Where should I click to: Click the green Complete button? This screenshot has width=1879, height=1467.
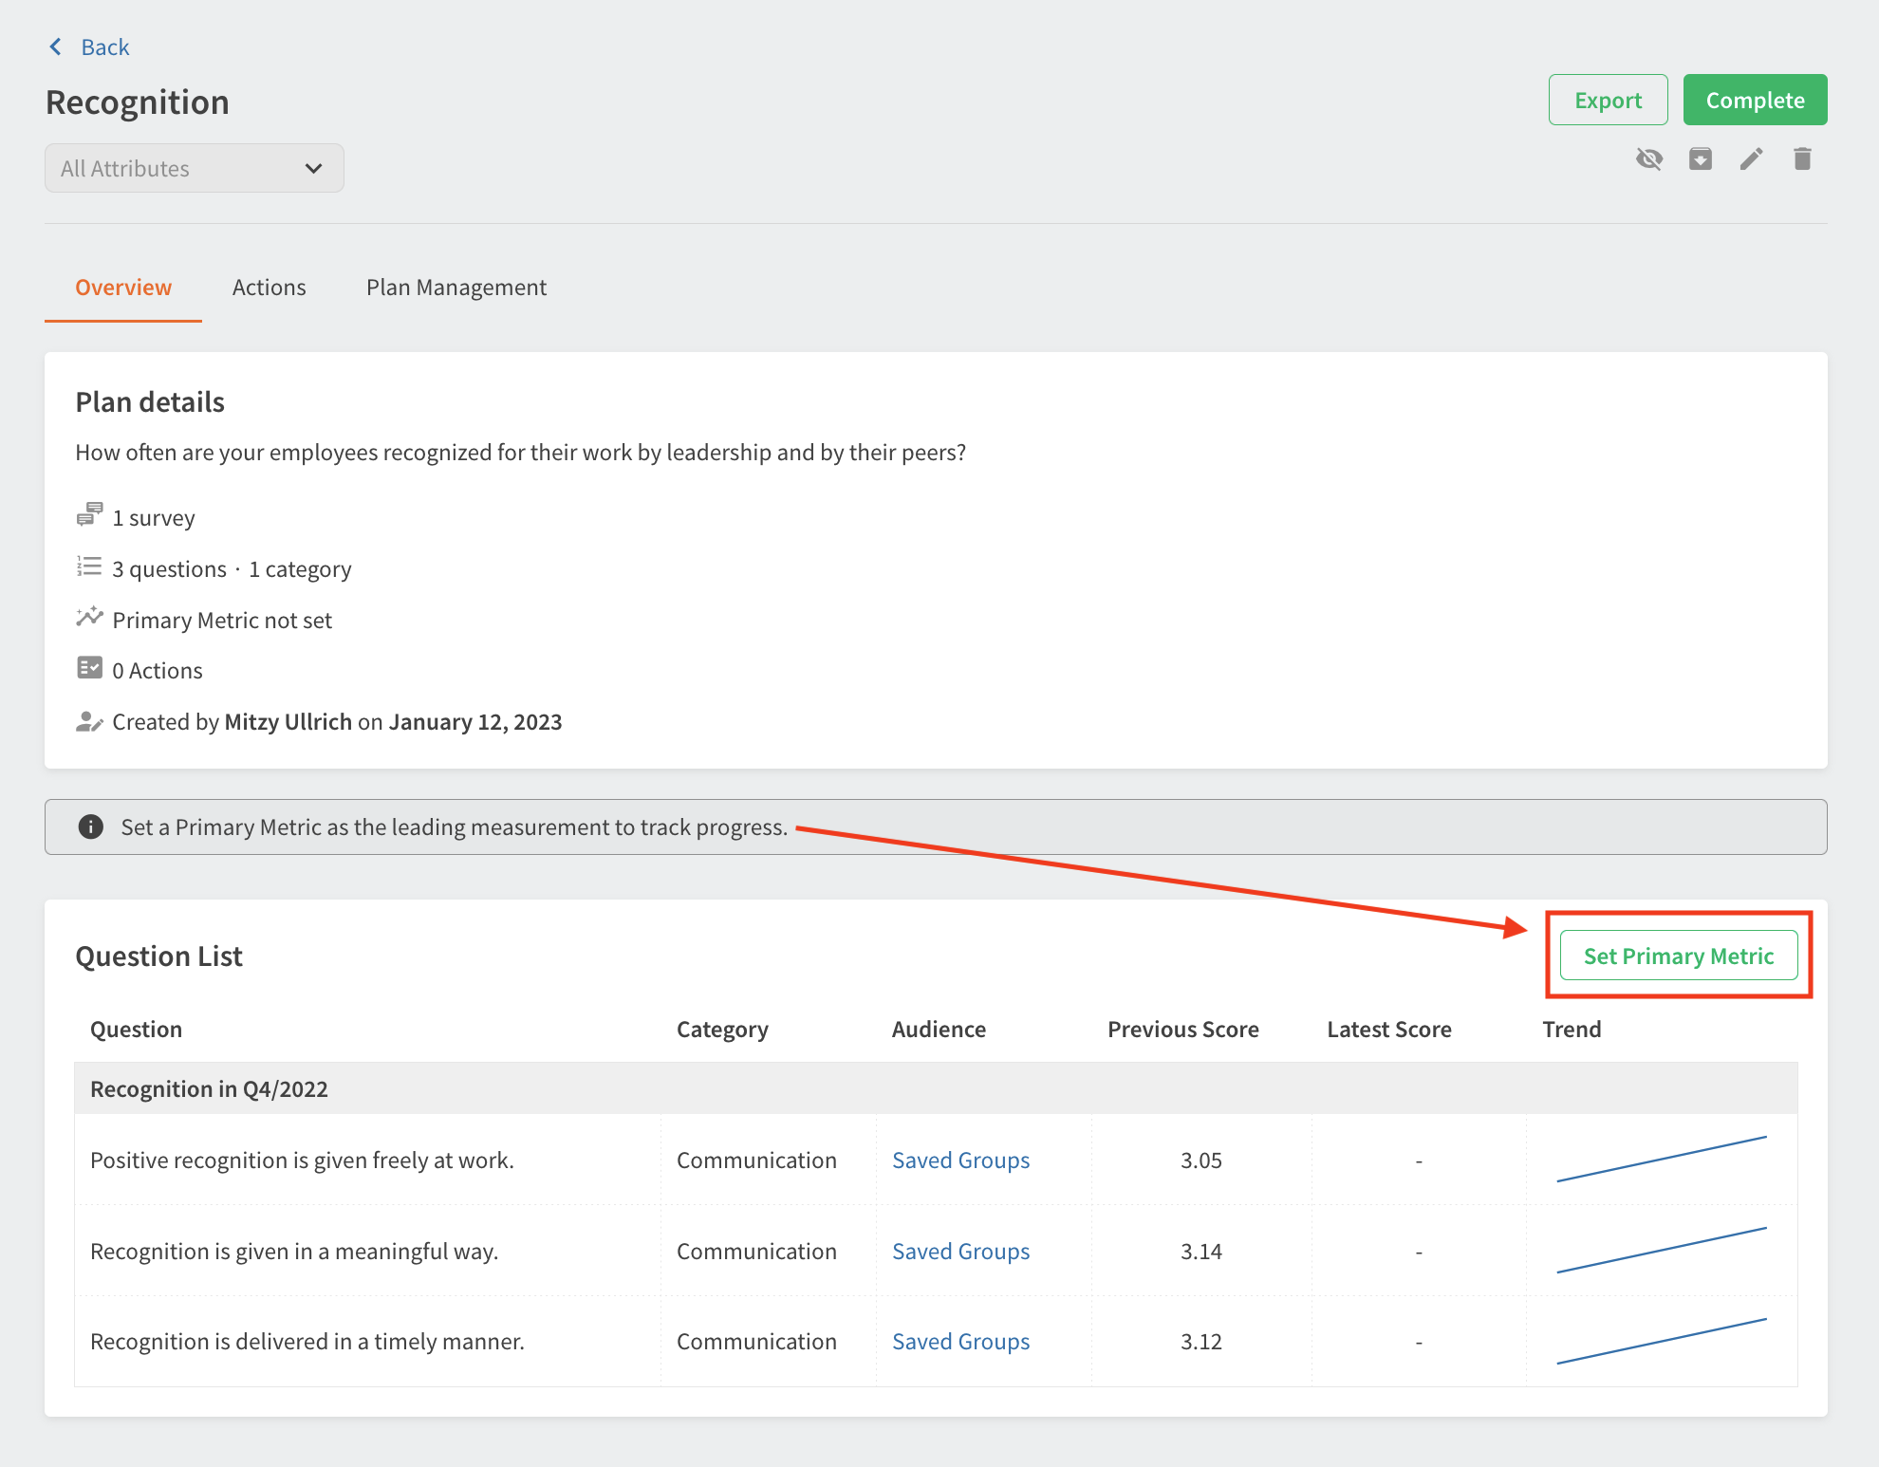tap(1754, 100)
